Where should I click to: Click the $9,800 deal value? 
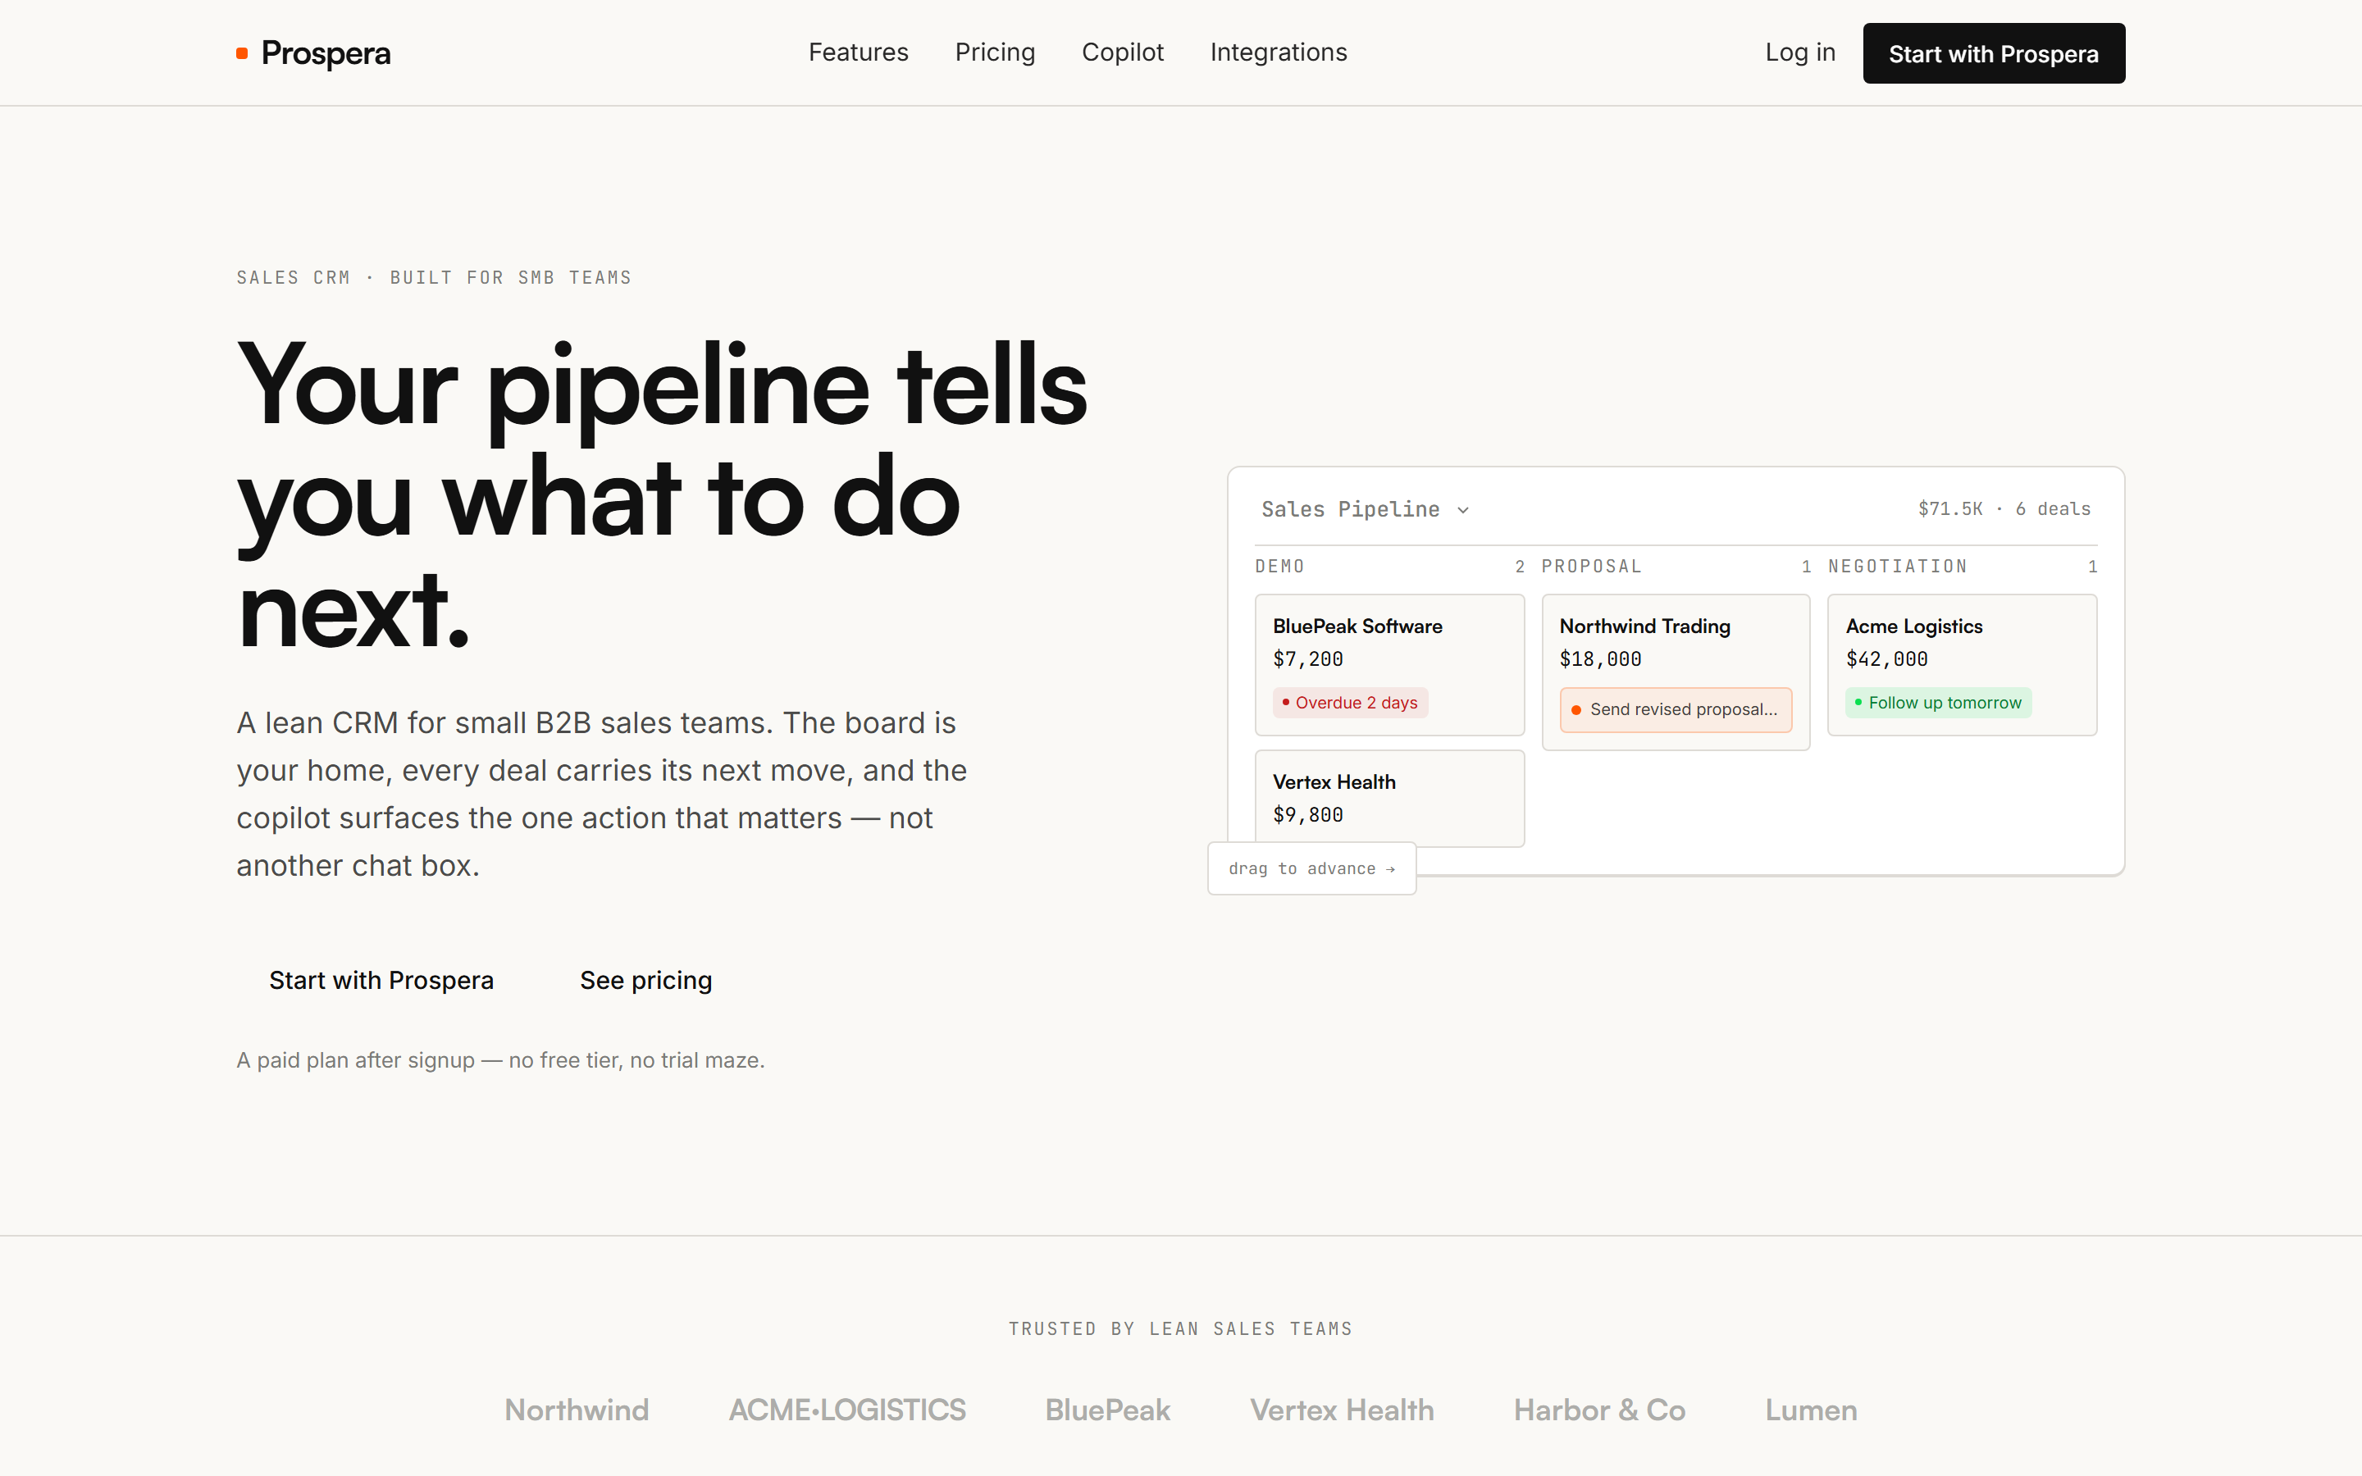(1308, 815)
